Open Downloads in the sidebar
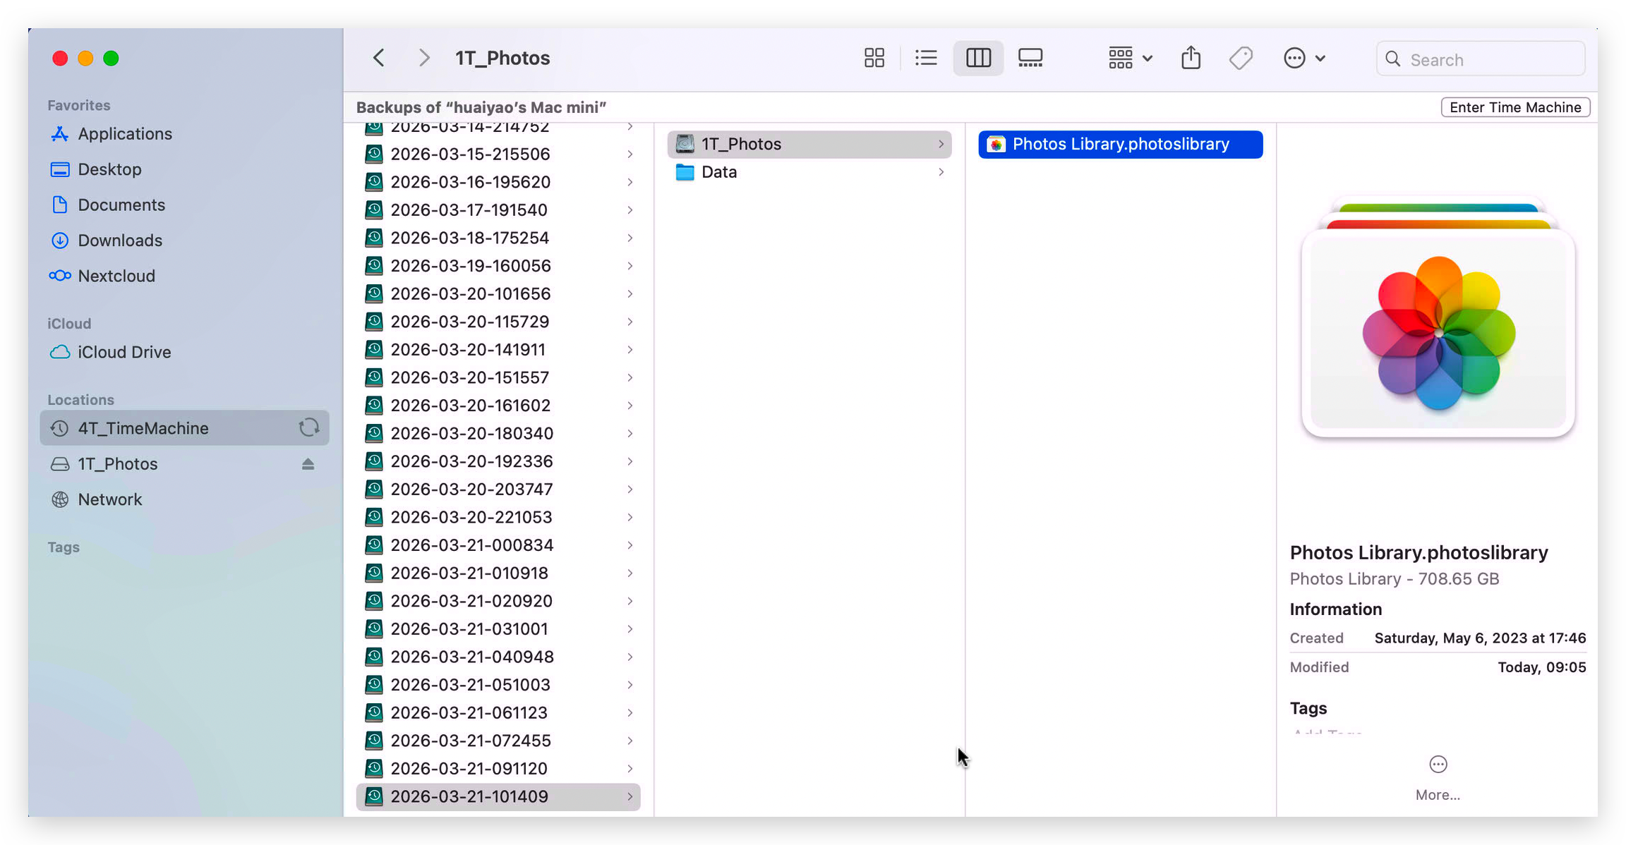Screen dimensions: 1626x845 click(120, 241)
